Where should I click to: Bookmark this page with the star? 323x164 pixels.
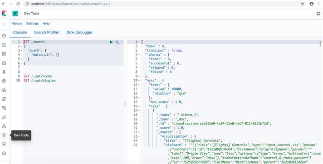click(303, 4)
